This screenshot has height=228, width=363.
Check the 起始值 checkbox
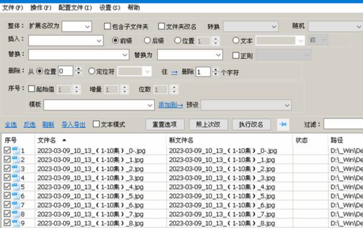click(32, 89)
